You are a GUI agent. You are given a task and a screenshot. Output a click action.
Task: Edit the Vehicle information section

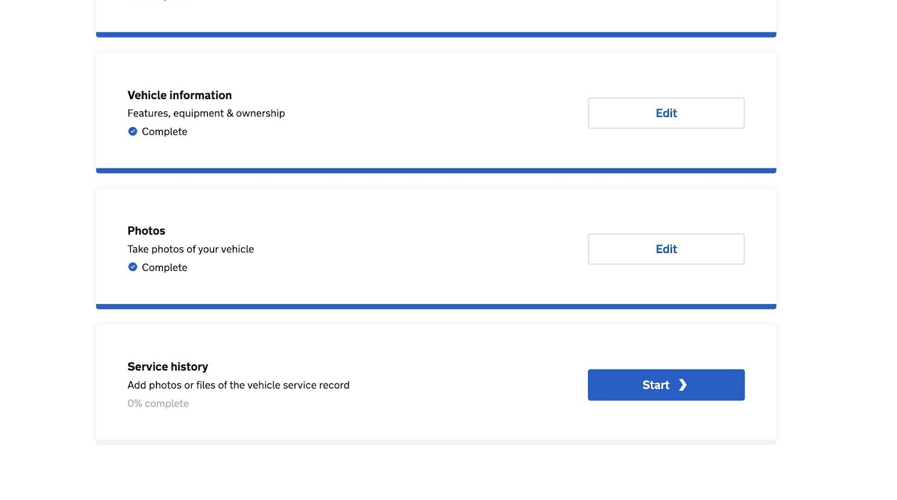(666, 113)
